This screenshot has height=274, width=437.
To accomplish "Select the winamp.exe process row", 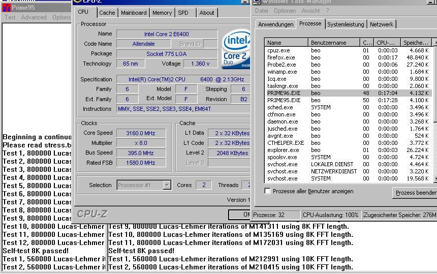I will click(x=348, y=72).
